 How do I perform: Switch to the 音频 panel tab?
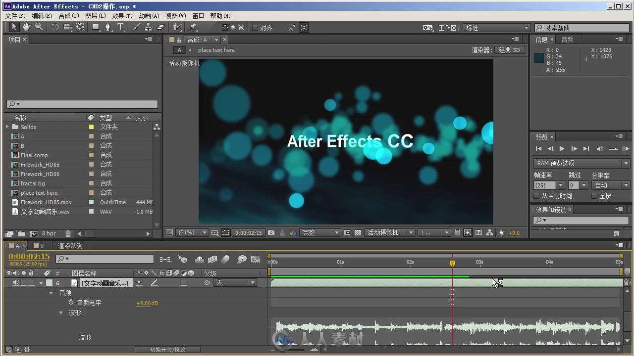pos(567,40)
